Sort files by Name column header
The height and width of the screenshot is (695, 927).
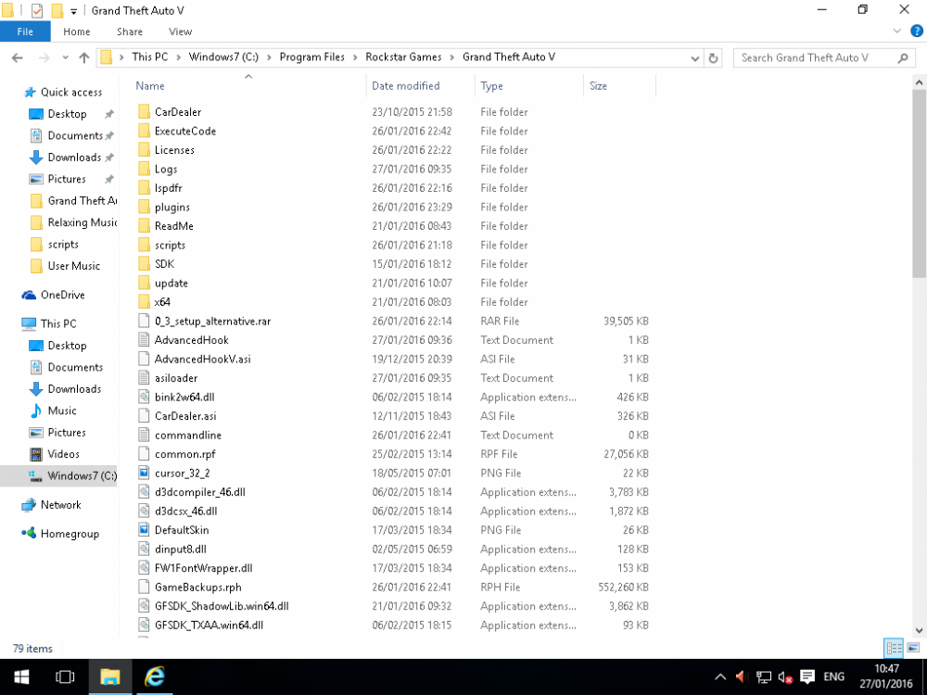coord(150,85)
